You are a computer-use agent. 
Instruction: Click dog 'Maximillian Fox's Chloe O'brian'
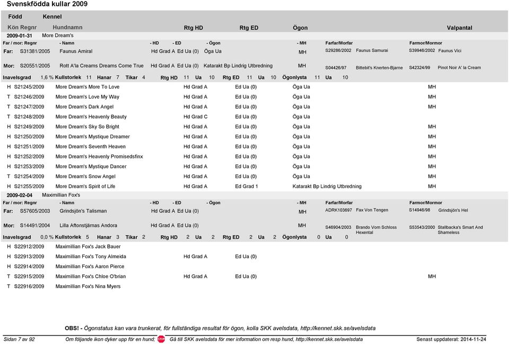click(91, 277)
